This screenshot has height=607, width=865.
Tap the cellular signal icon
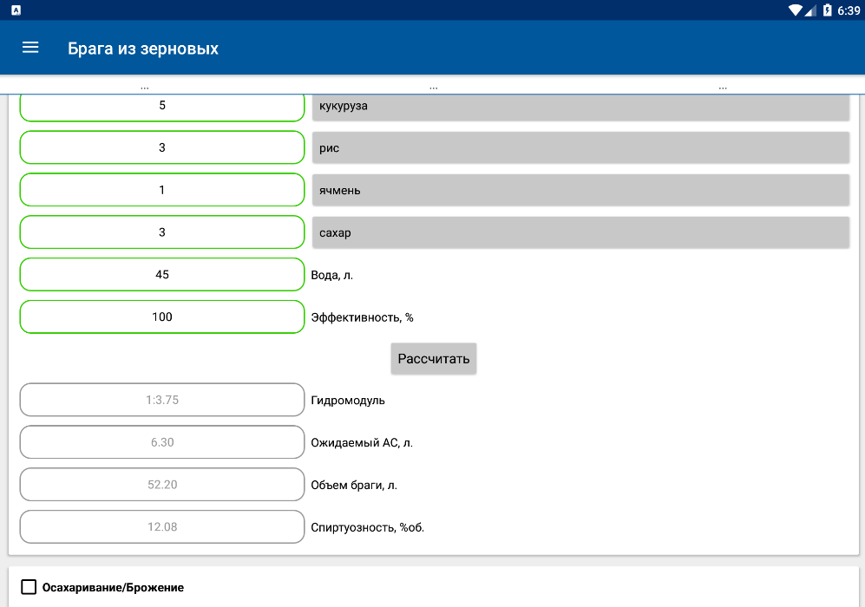[x=809, y=10]
